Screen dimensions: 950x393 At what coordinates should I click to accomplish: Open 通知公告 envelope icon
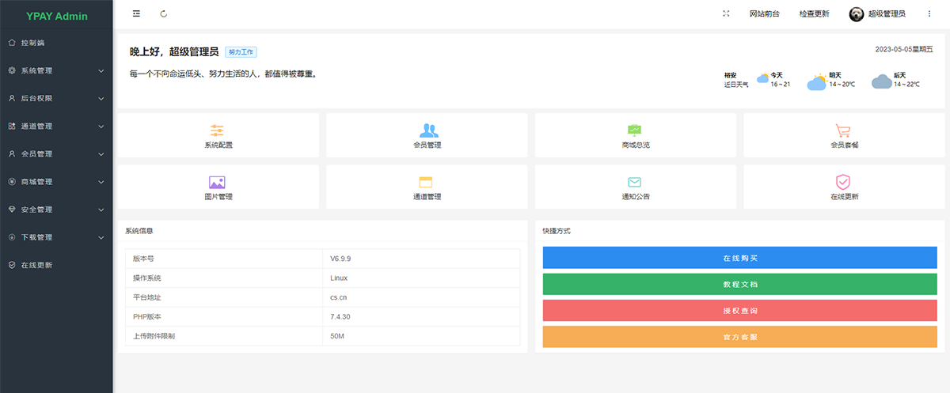635,182
